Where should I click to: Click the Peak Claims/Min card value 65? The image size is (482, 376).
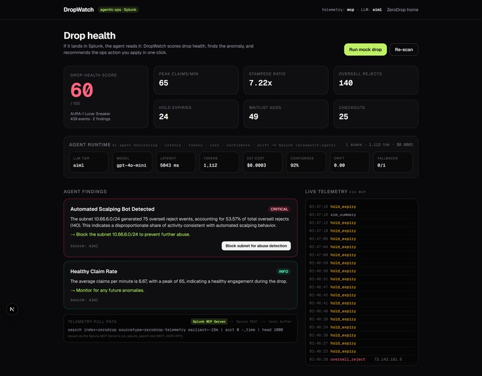click(x=163, y=83)
